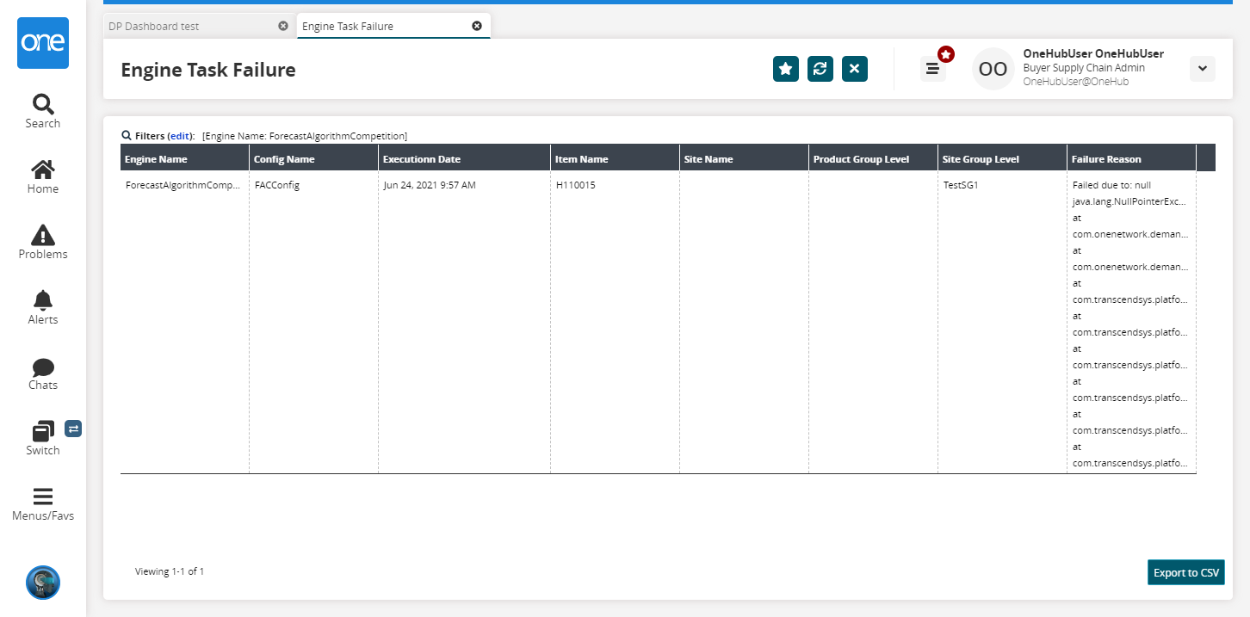Expand the user profile dropdown arrow
1250x617 pixels.
click(x=1202, y=69)
